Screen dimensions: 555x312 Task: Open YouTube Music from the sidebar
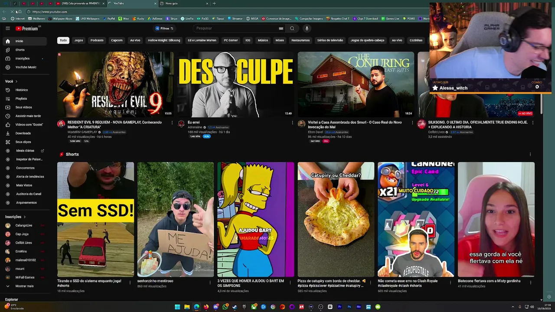tap(24, 67)
